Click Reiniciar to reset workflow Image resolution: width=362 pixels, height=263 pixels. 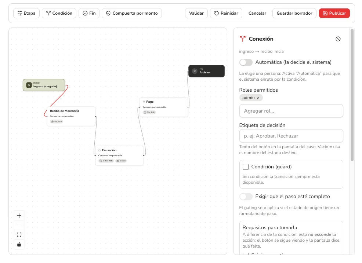[226, 13]
